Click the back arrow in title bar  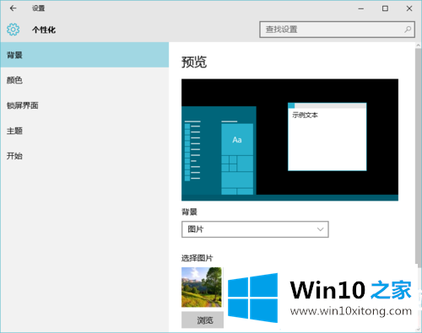[x=14, y=8]
